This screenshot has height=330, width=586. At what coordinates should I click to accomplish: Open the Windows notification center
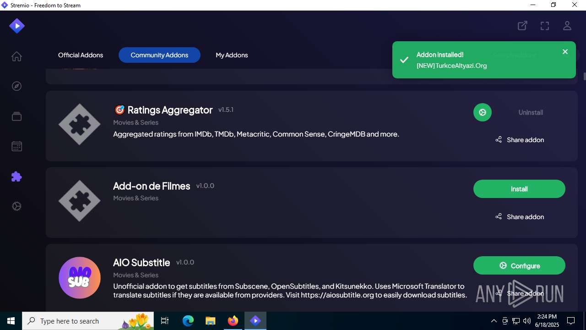coord(571,321)
